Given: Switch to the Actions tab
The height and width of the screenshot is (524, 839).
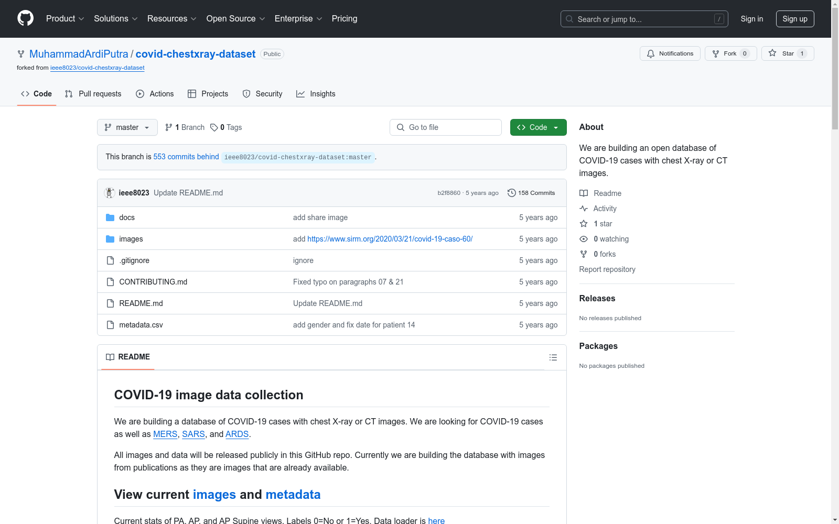Looking at the screenshot, I should pyautogui.click(x=155, y=94).
